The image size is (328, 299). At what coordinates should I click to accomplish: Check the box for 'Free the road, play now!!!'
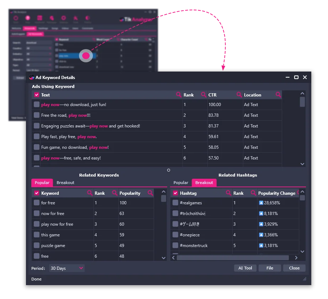coord(37,115)
